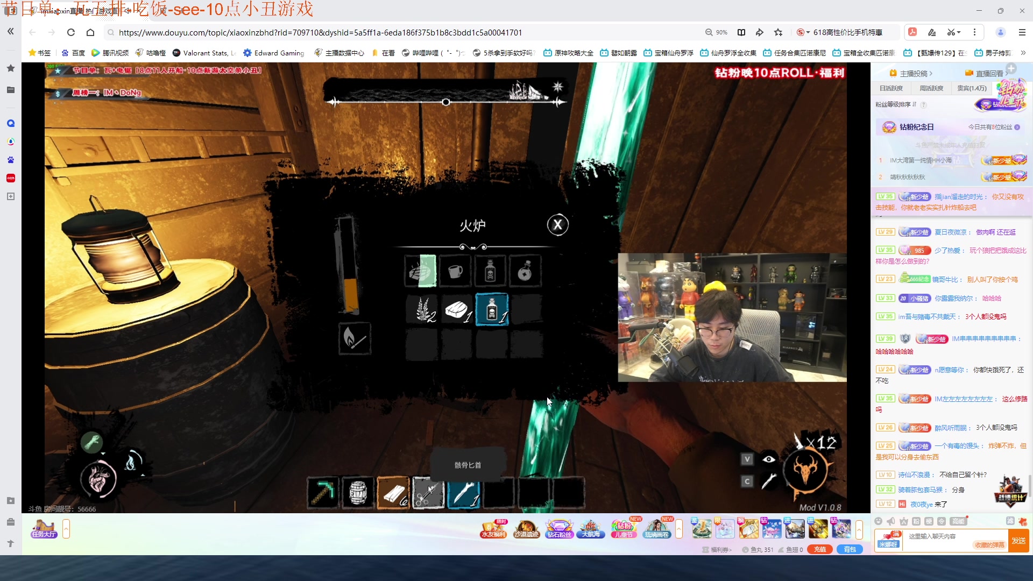The height and width of the screenshot is (581, 1033).
Task: Toggle the 高能 high-energy chat mode
Action: coord(958,521)
